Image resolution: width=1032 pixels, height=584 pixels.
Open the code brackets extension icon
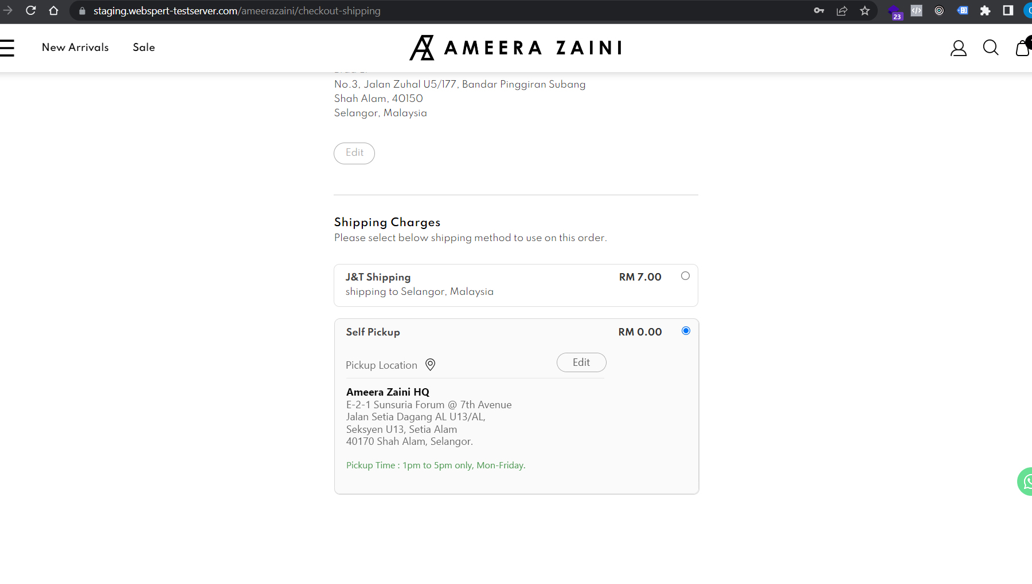click(917, 10)
